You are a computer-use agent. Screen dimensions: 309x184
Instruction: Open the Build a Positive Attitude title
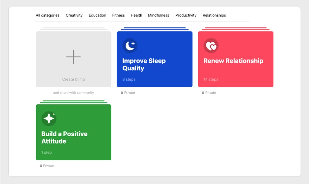[64, 137]
